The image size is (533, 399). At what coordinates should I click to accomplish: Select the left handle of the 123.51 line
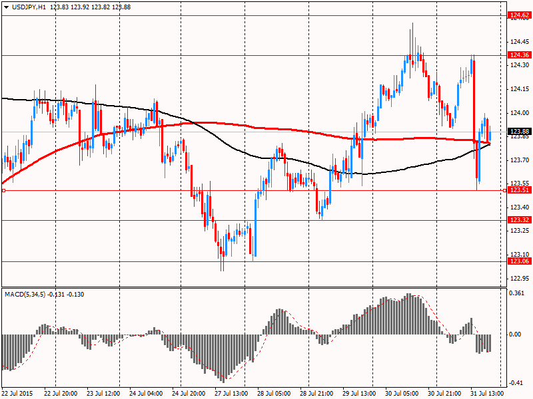point(3,191)
